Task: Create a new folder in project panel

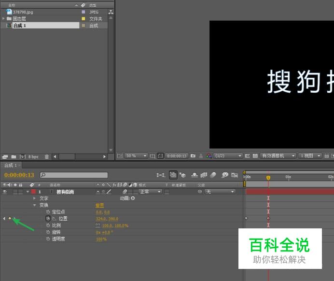Action: [x=14, y=157]
